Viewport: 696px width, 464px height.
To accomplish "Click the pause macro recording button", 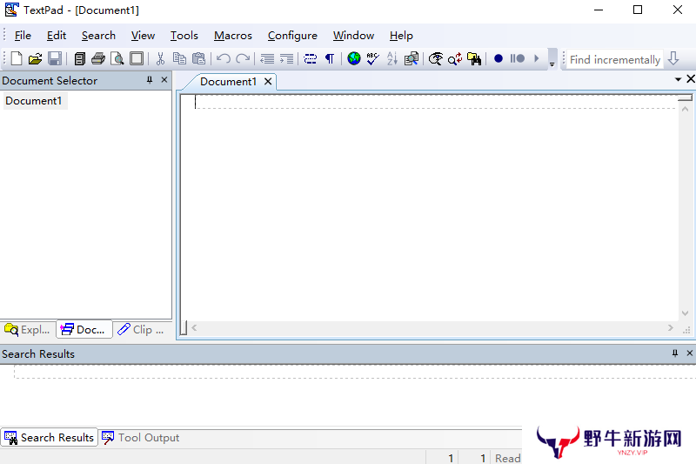I will pyautogui.click(x=517, y=58).
